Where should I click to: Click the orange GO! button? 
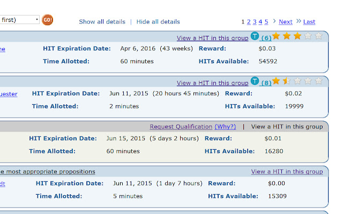pos(48,20)
